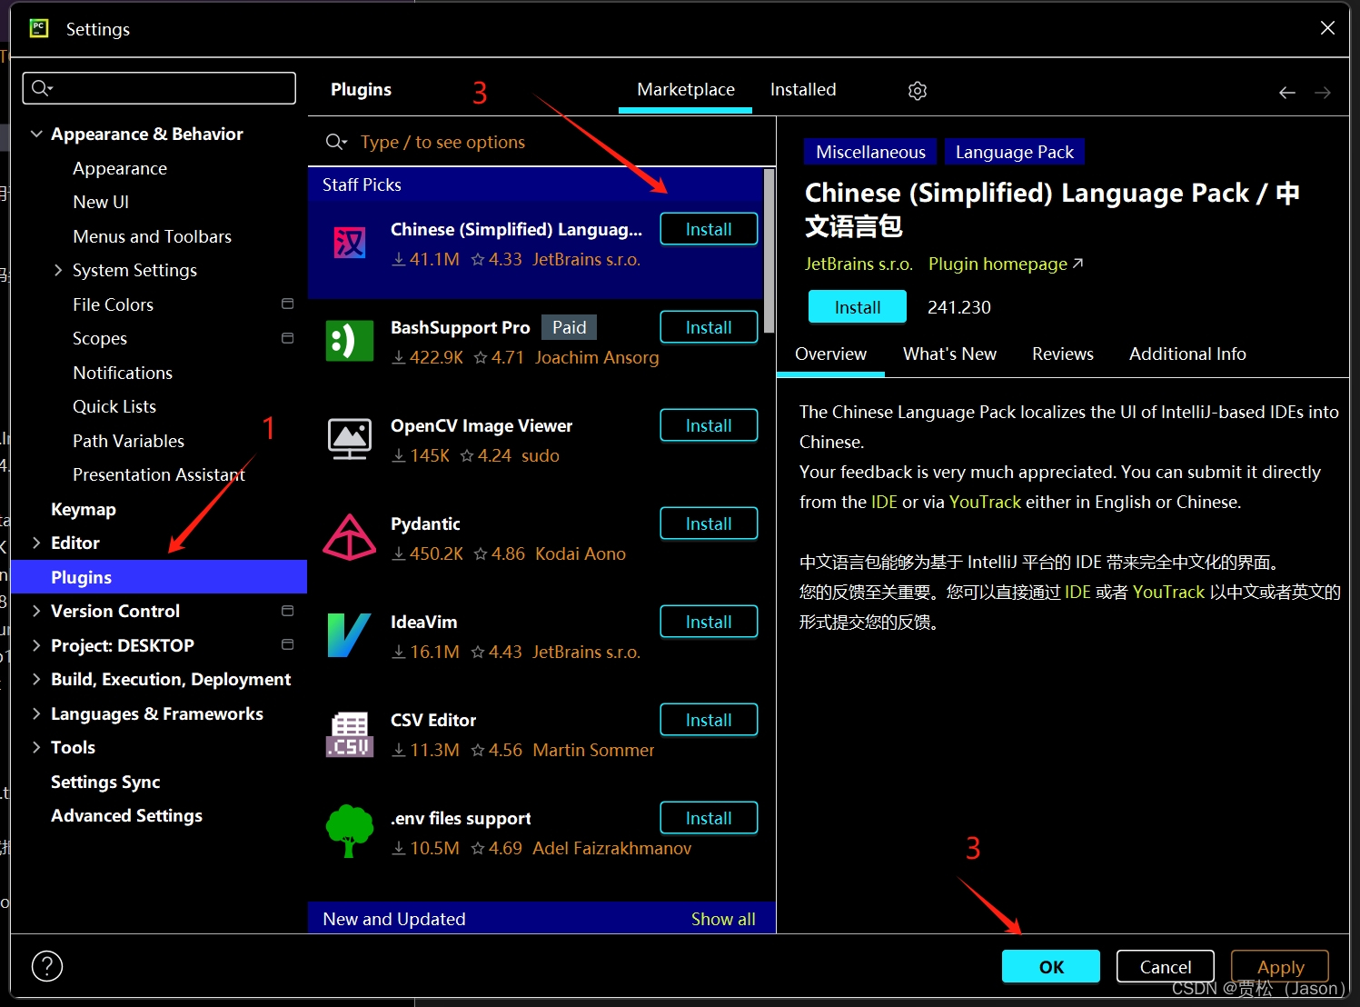Focus the settings search field
This screenshot has height=1007, width=1360.
[159, 88]
